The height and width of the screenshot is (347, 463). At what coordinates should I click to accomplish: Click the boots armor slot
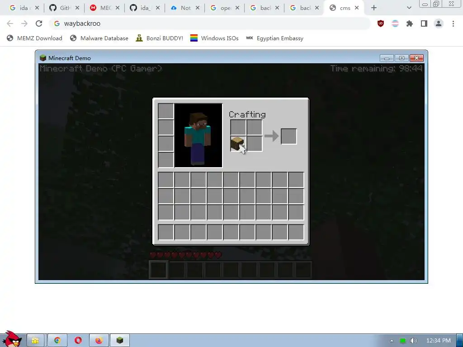pyautogui.click(x=165, y=160)
